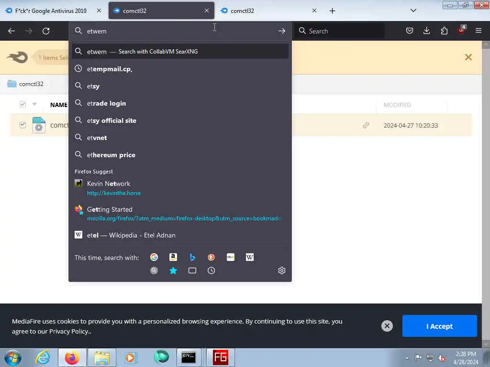Open the Downloads panel icon
Viewport: 490px width, 367px height.
[426, 31]
